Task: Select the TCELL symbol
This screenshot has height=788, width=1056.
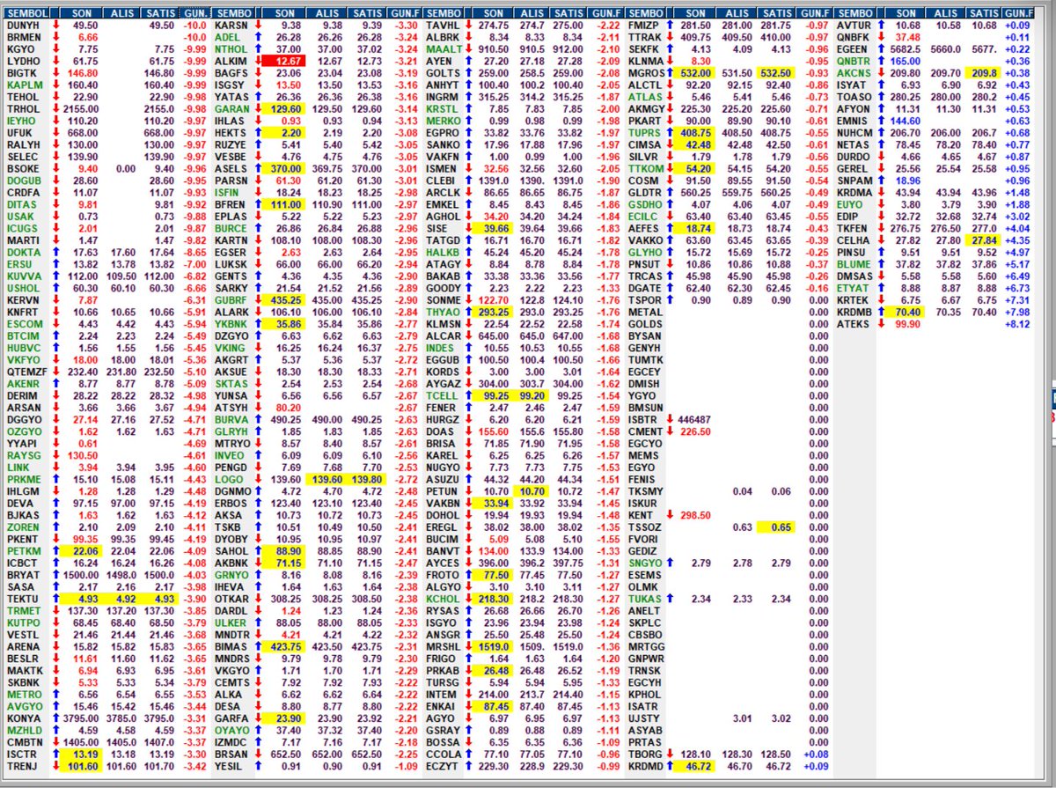Action: [x=441, y=397]
